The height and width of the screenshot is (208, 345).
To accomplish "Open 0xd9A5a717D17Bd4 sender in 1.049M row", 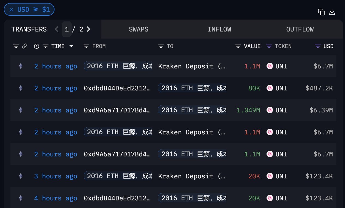I will tap(117, 110).
